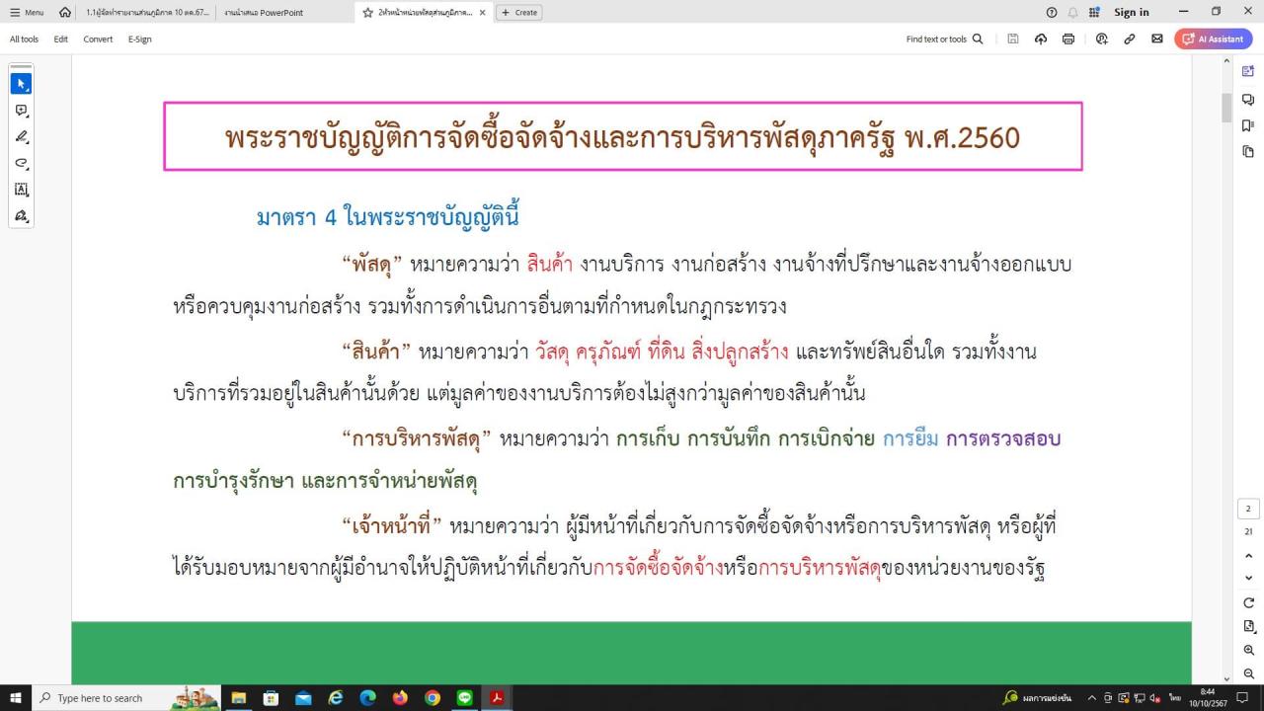Edit the current page number field
This screenshot has width=1264, height=711.
point(1247,508)
